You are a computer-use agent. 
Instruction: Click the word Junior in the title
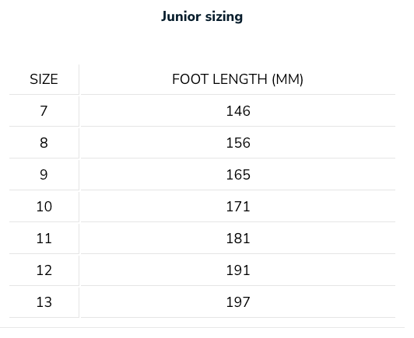[181, 16]
